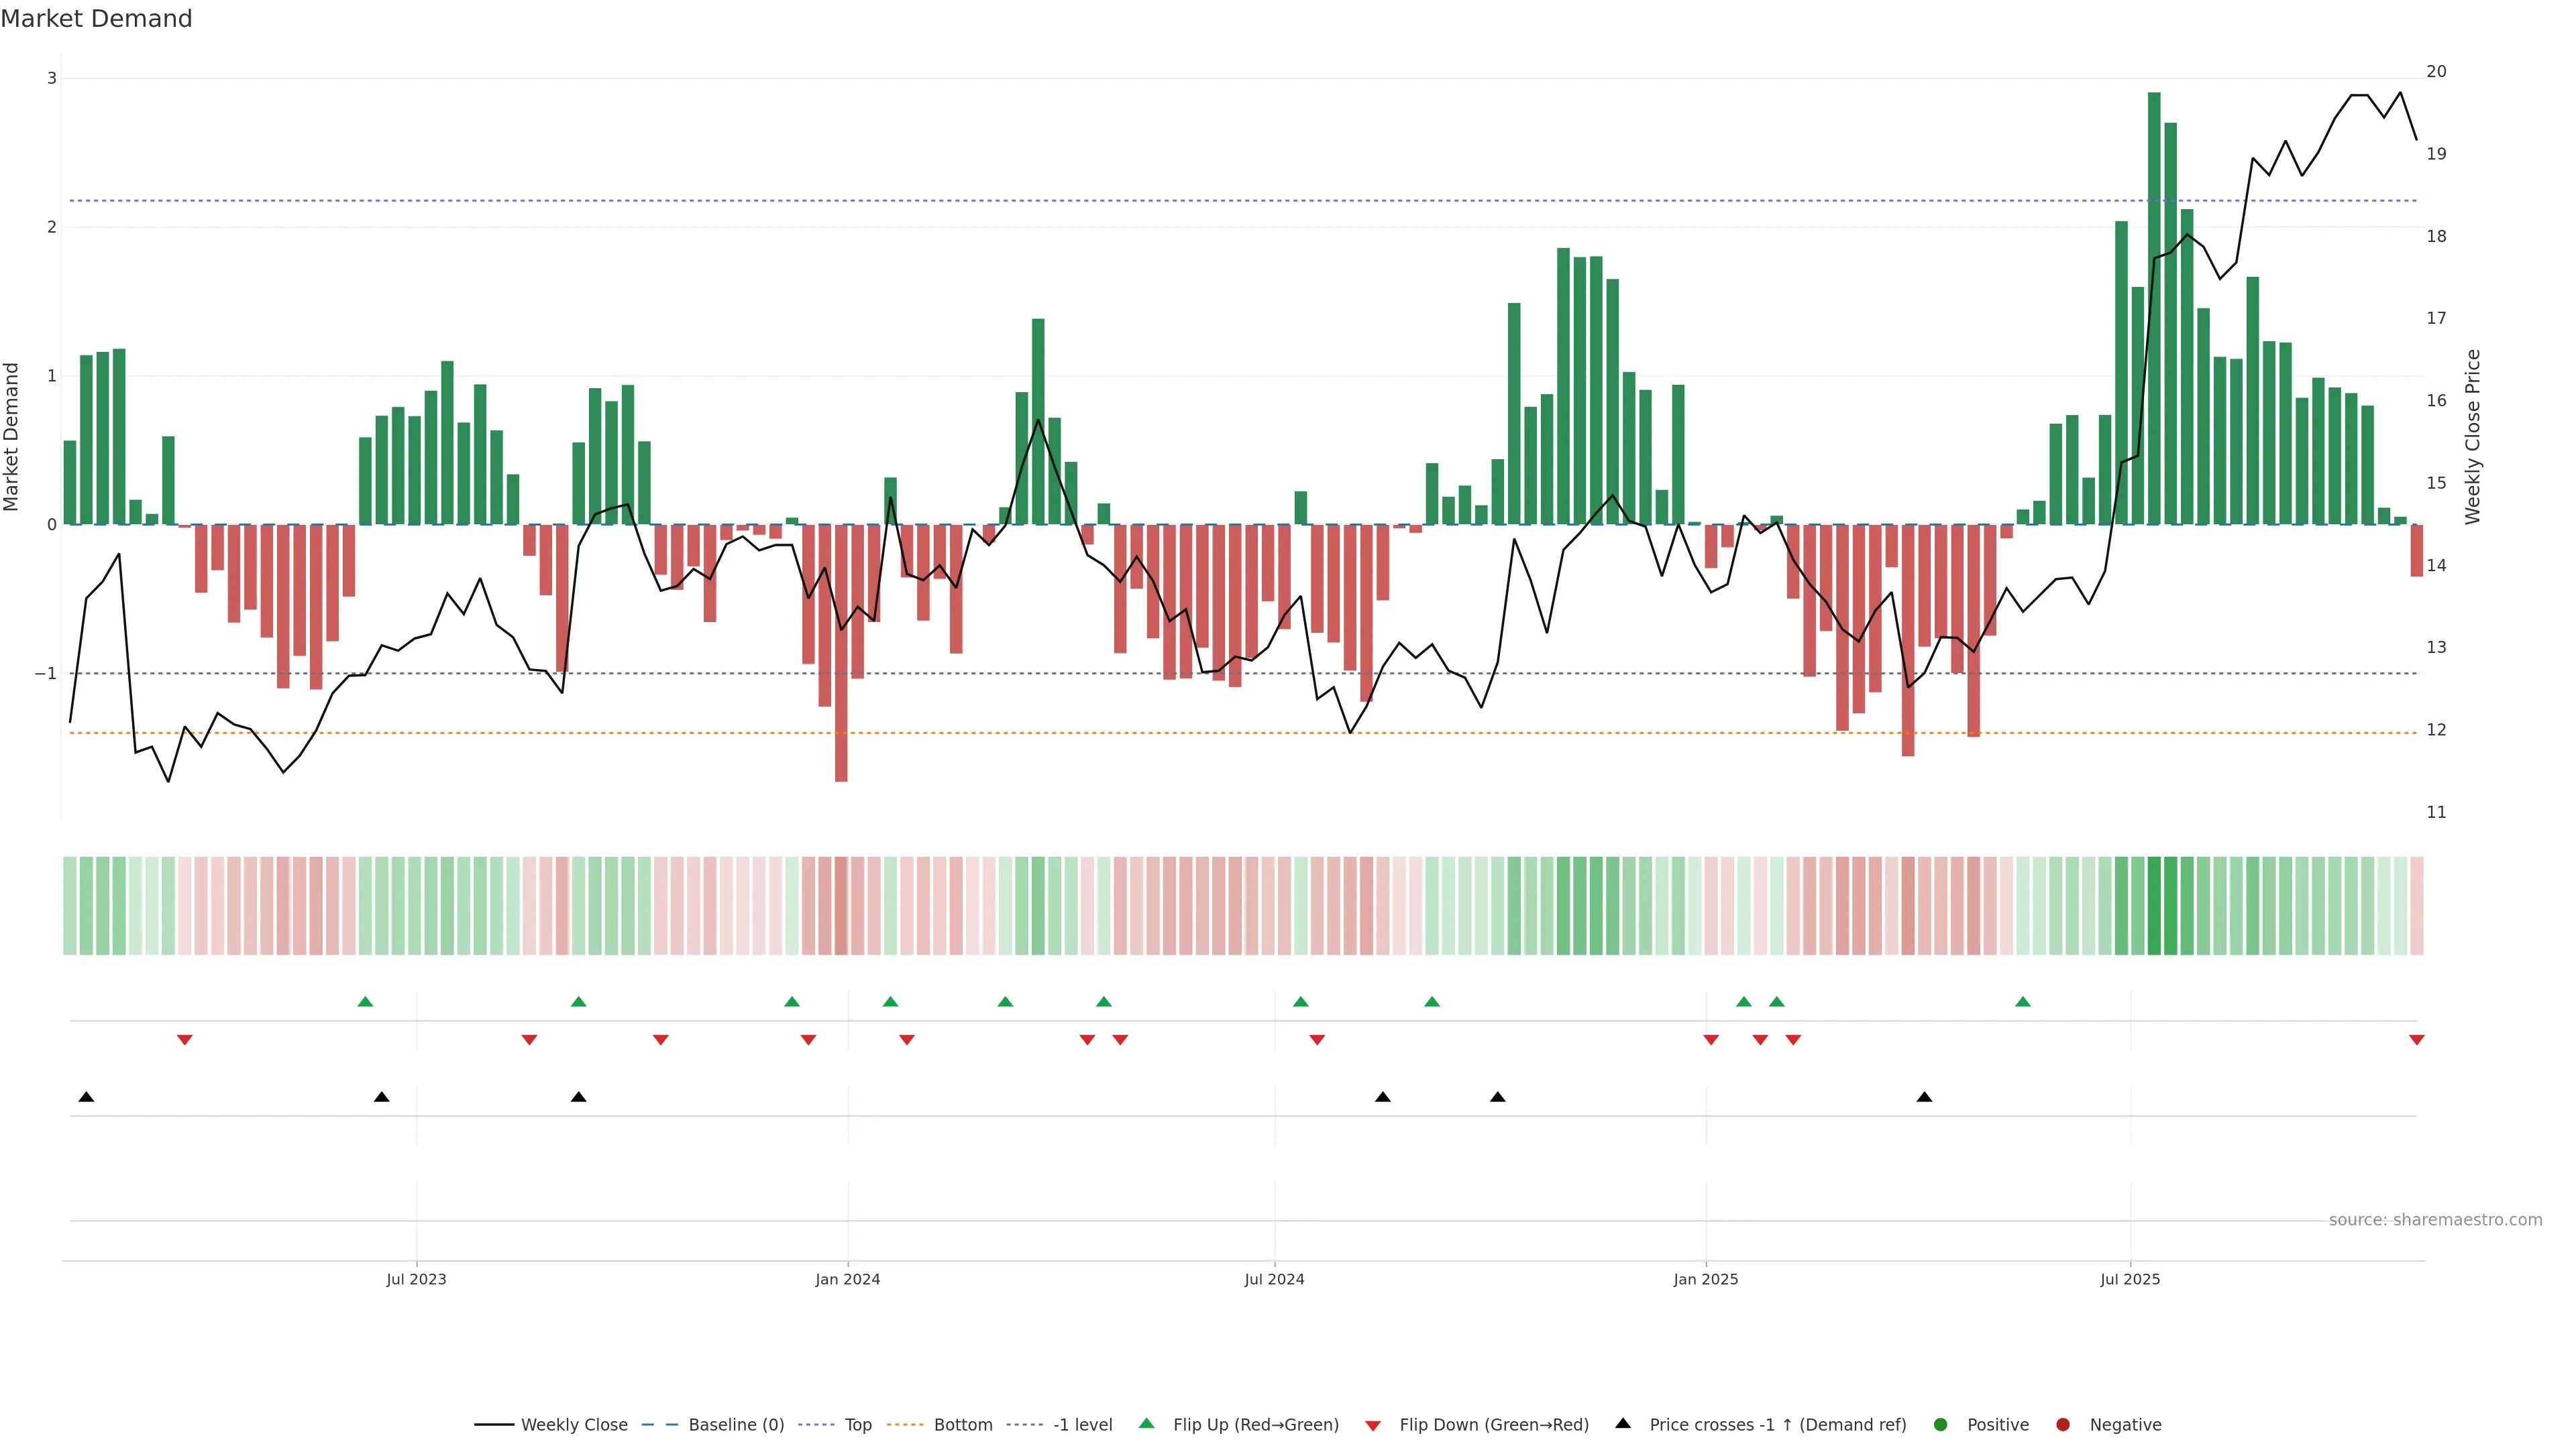Click Price crosses -1 black triangle legend
The height and width of the screenshot is (1448, 2576).
[x=1623, y=1423]
